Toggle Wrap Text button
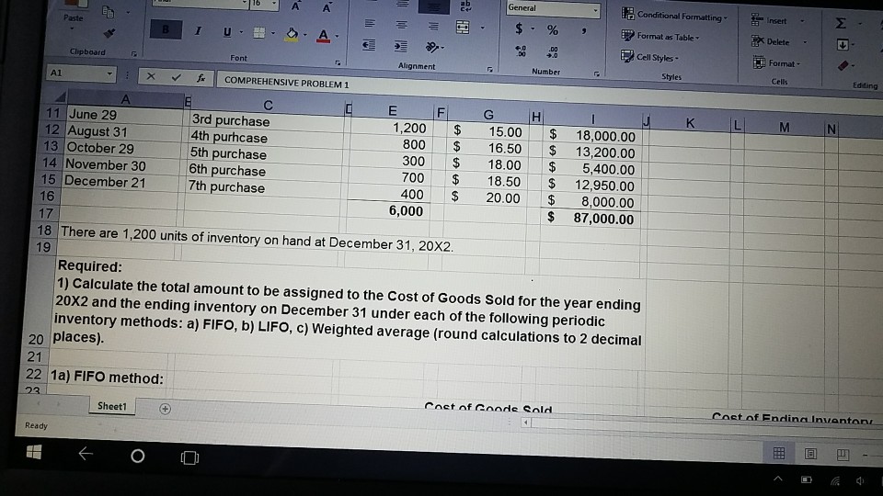This screenshot has width=883, height=496. [x=465, y=6]
